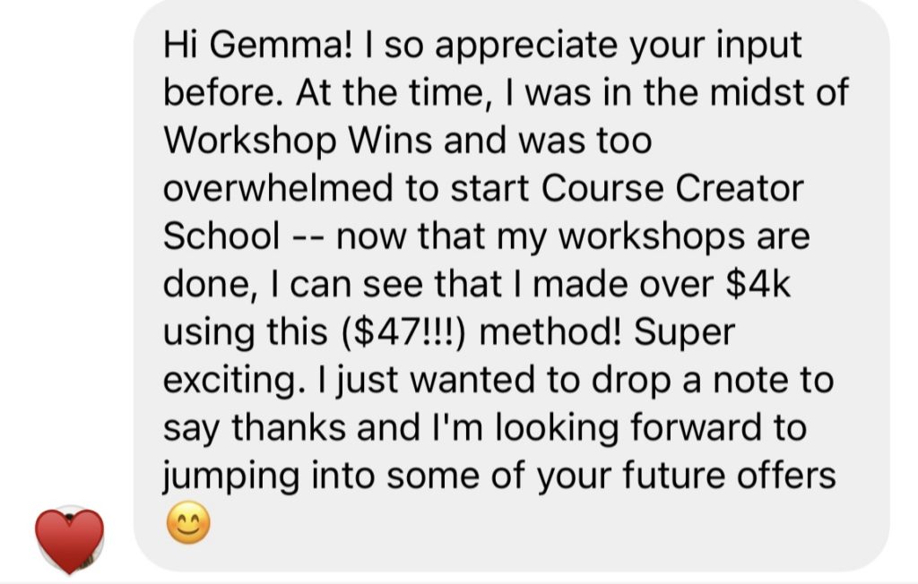Click the "($47!!!)" price text
The height and width of the screenshot is (584, 918).
click(403, 332)
